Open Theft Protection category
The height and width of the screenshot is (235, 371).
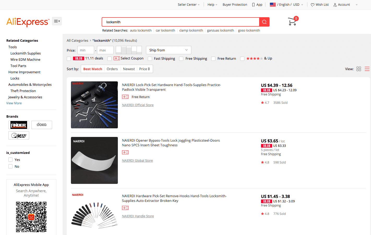23,91
